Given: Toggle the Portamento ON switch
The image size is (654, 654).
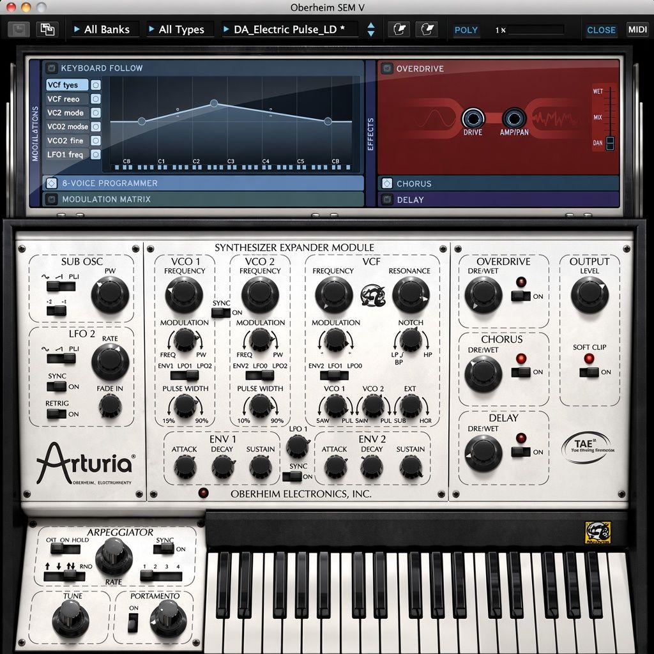Looking at the screenshot, I should click(x=133, y=623).
